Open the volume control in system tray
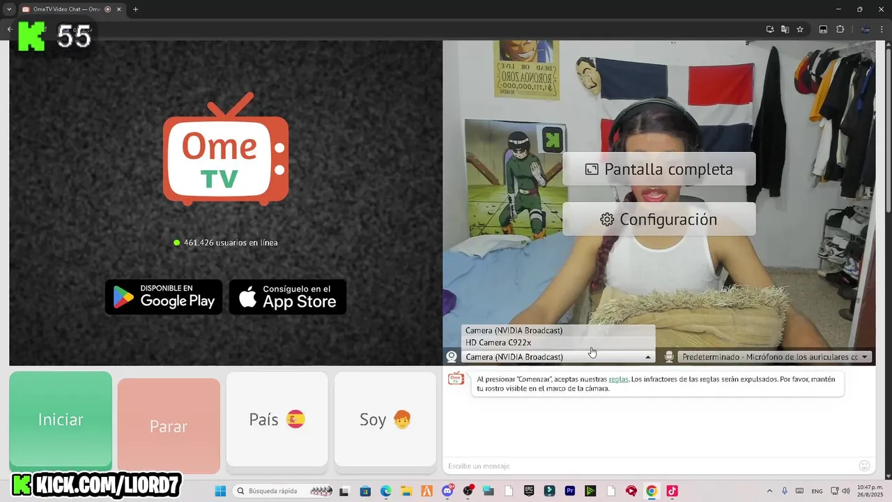The height and width of the screenshot is (502, 892). point(846,491)
